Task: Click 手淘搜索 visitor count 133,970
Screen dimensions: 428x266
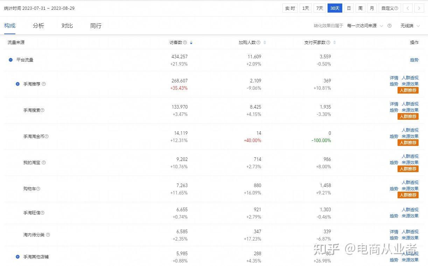Action: (x=180, y=107)
